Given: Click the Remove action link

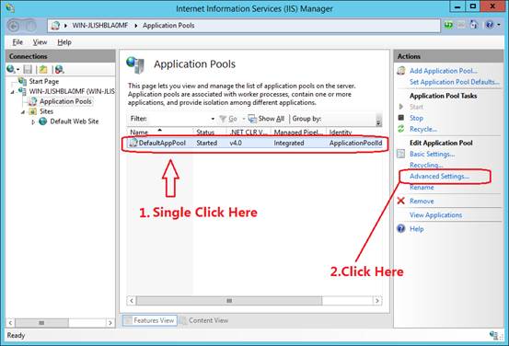Looking at the screenshot, I should pos(422,201).
